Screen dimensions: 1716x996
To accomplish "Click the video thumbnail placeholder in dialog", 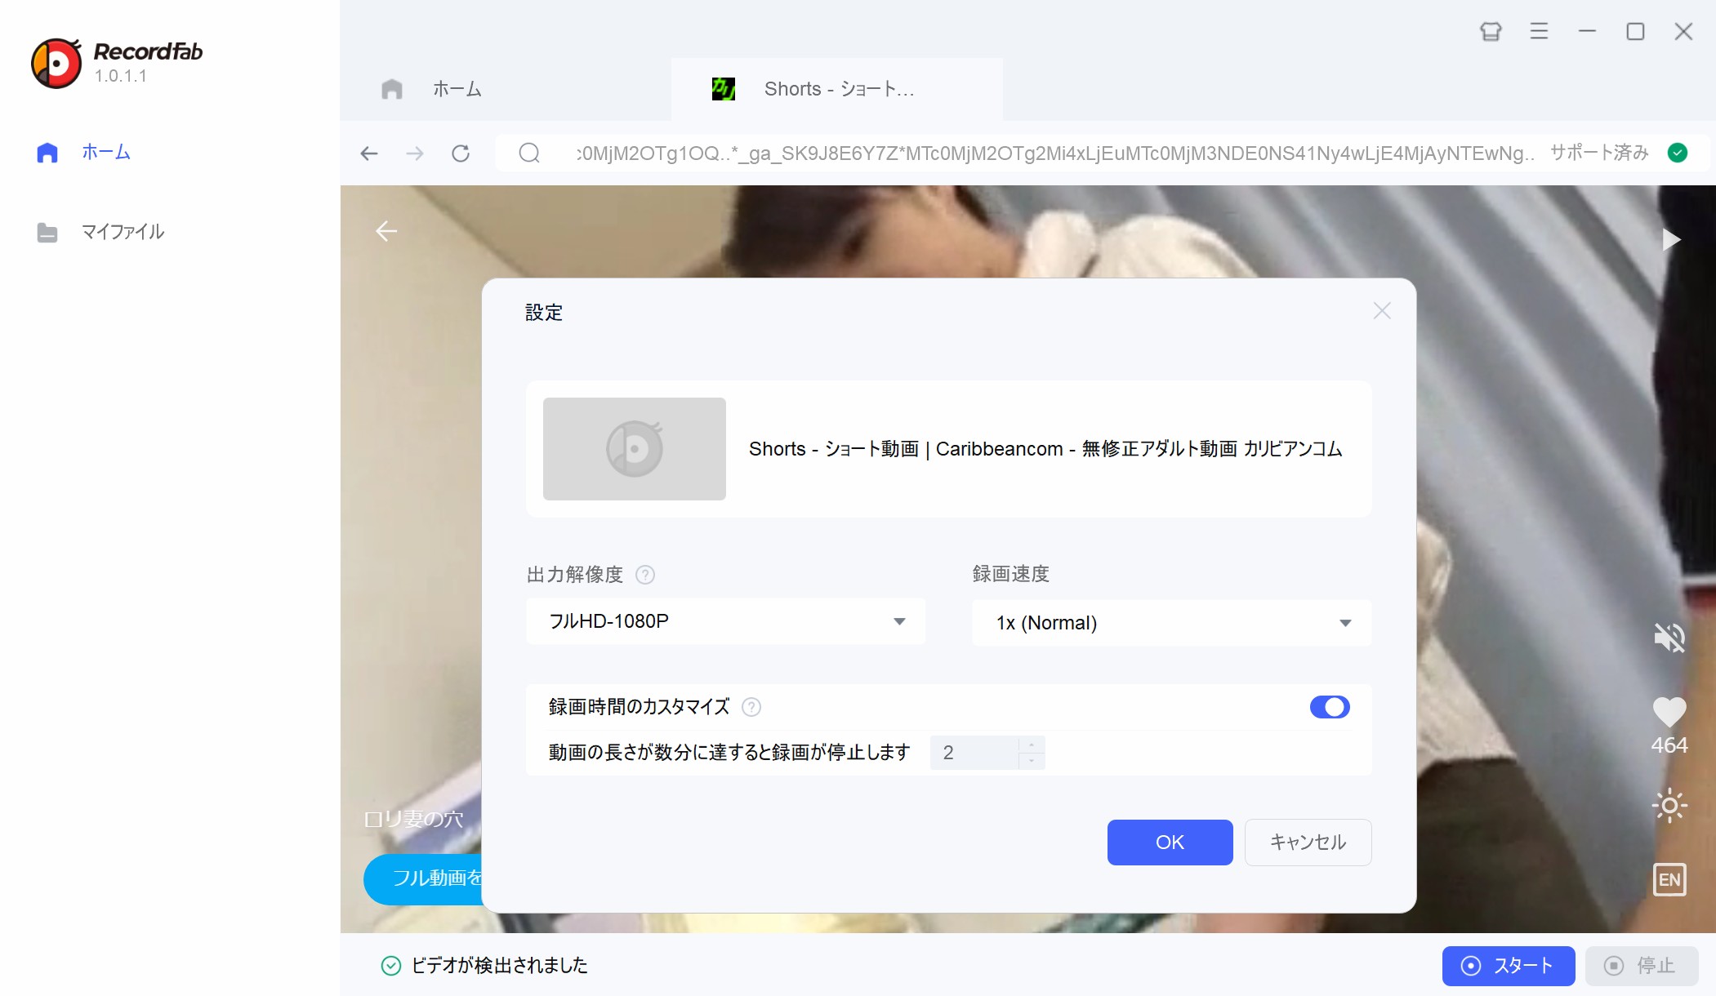I will [x=635, y=449].
